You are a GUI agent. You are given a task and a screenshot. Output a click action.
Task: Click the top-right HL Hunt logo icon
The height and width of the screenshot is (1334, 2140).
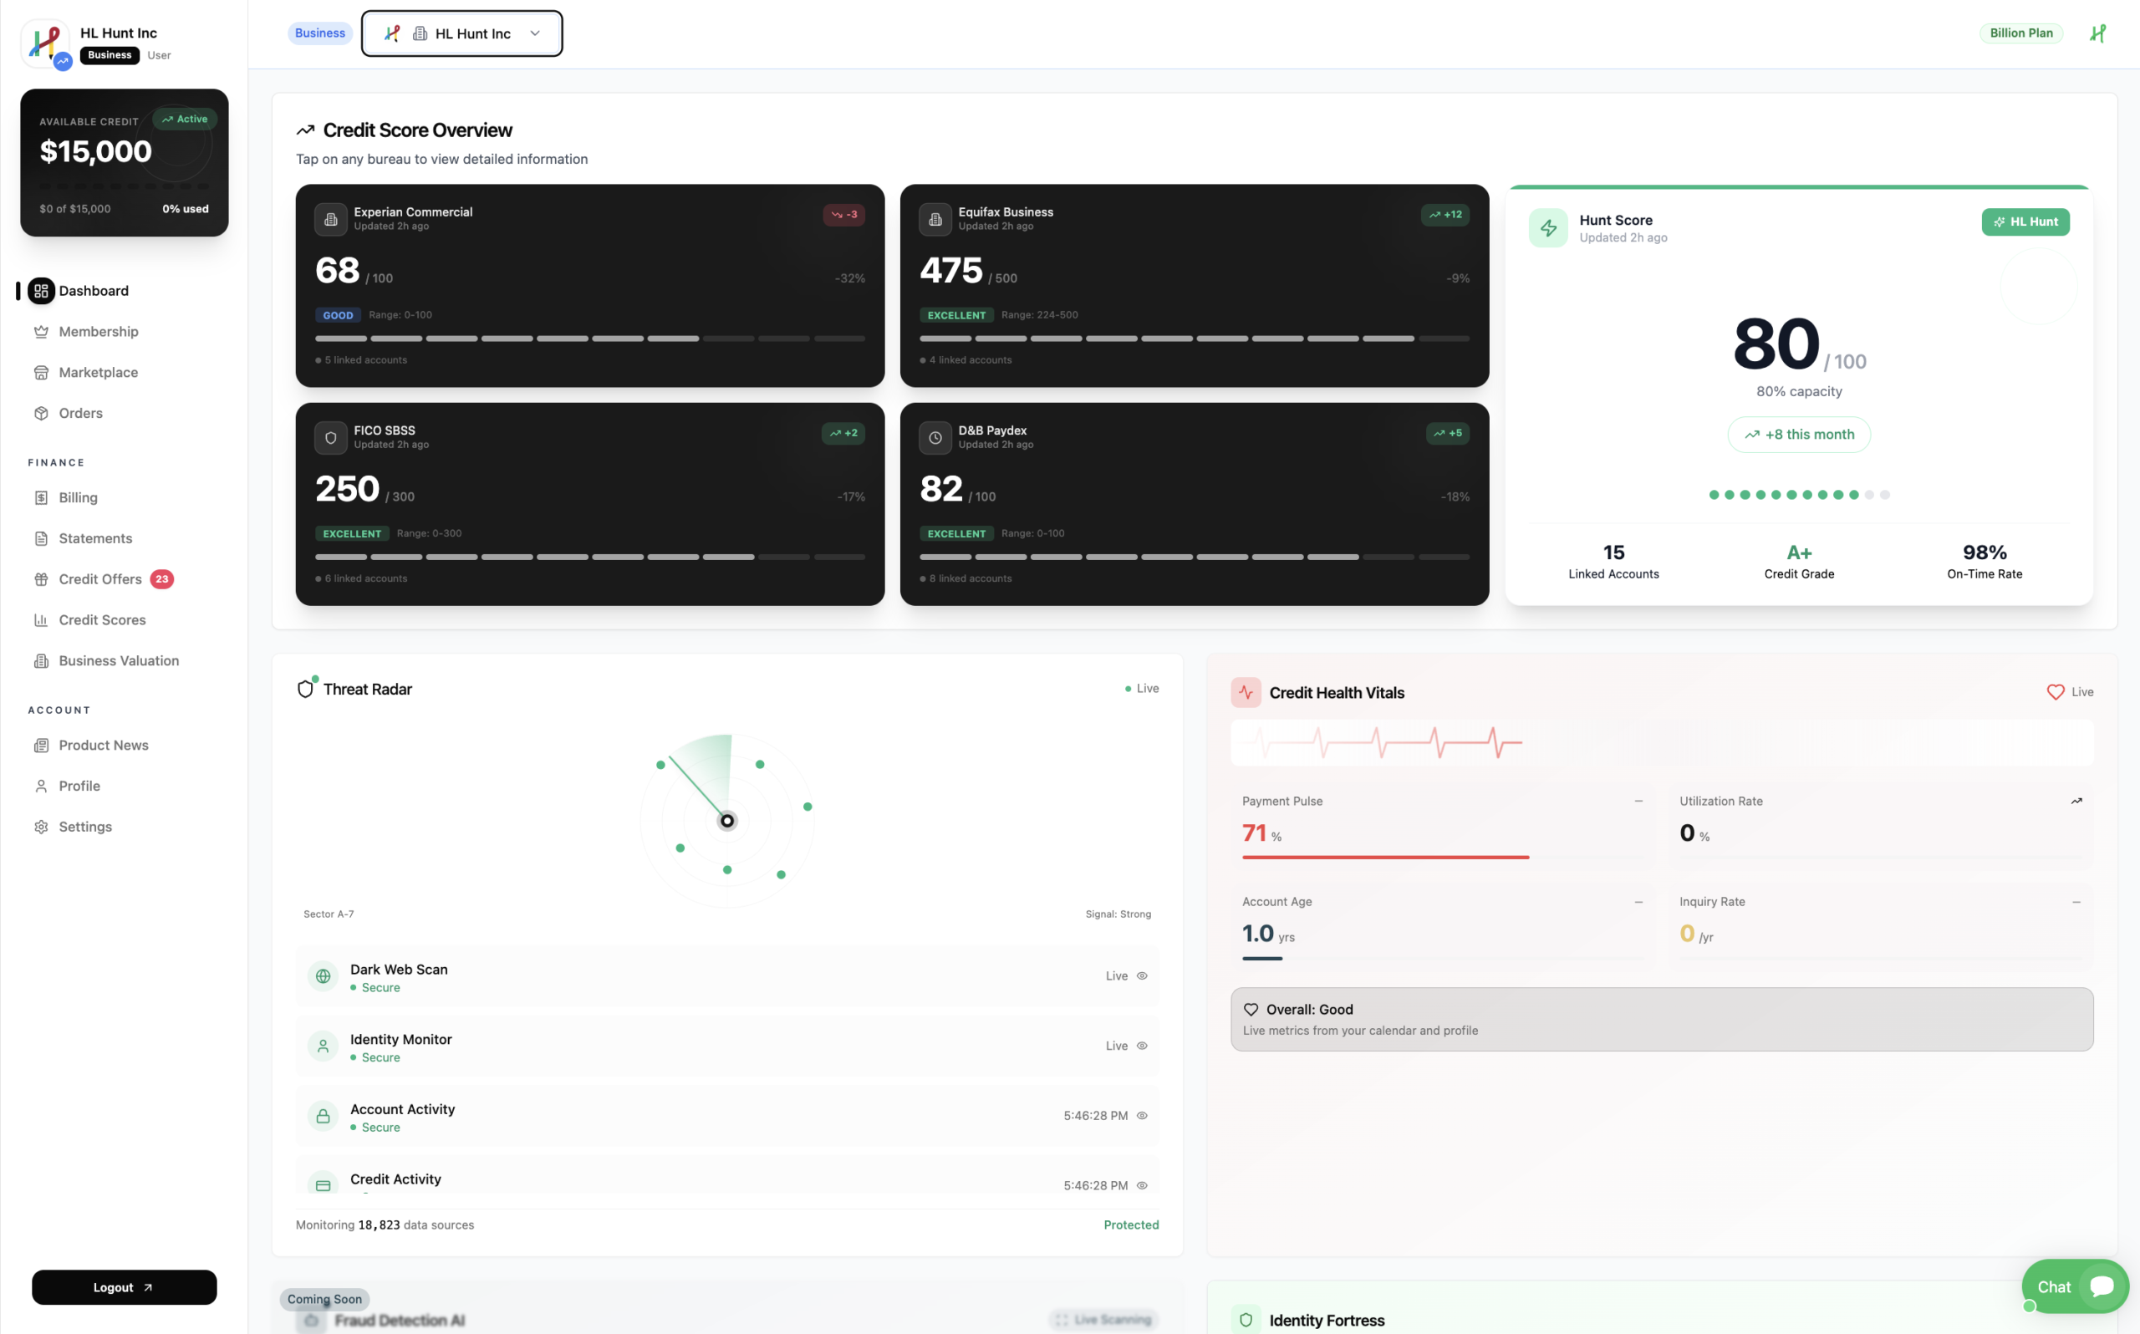(2097, 33)
